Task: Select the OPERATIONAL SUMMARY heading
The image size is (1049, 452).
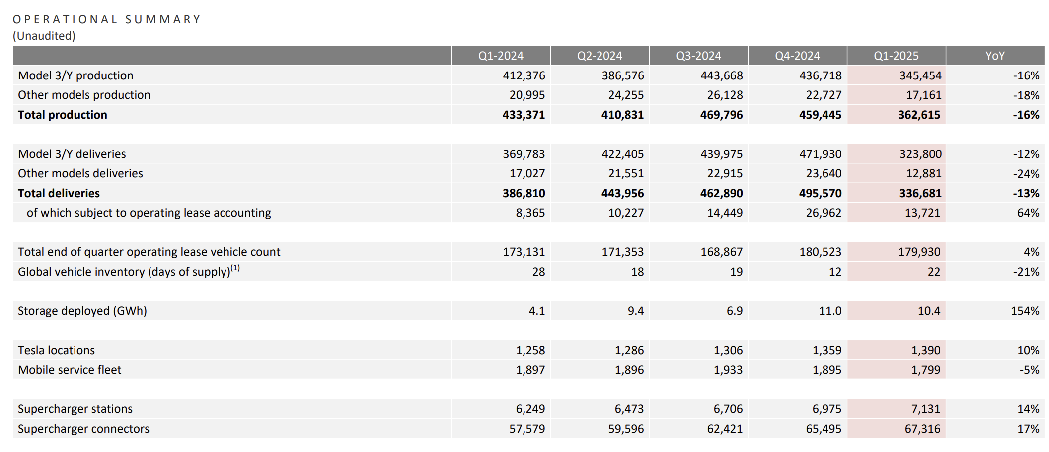Action: (107, 19)
